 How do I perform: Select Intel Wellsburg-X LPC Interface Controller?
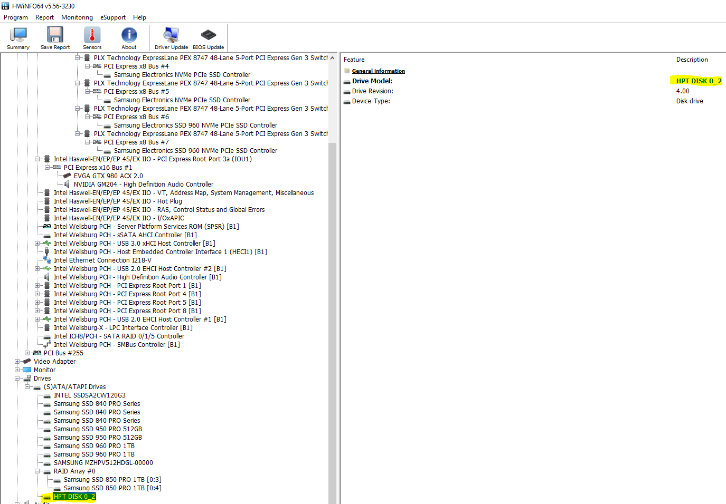[123, 328]
